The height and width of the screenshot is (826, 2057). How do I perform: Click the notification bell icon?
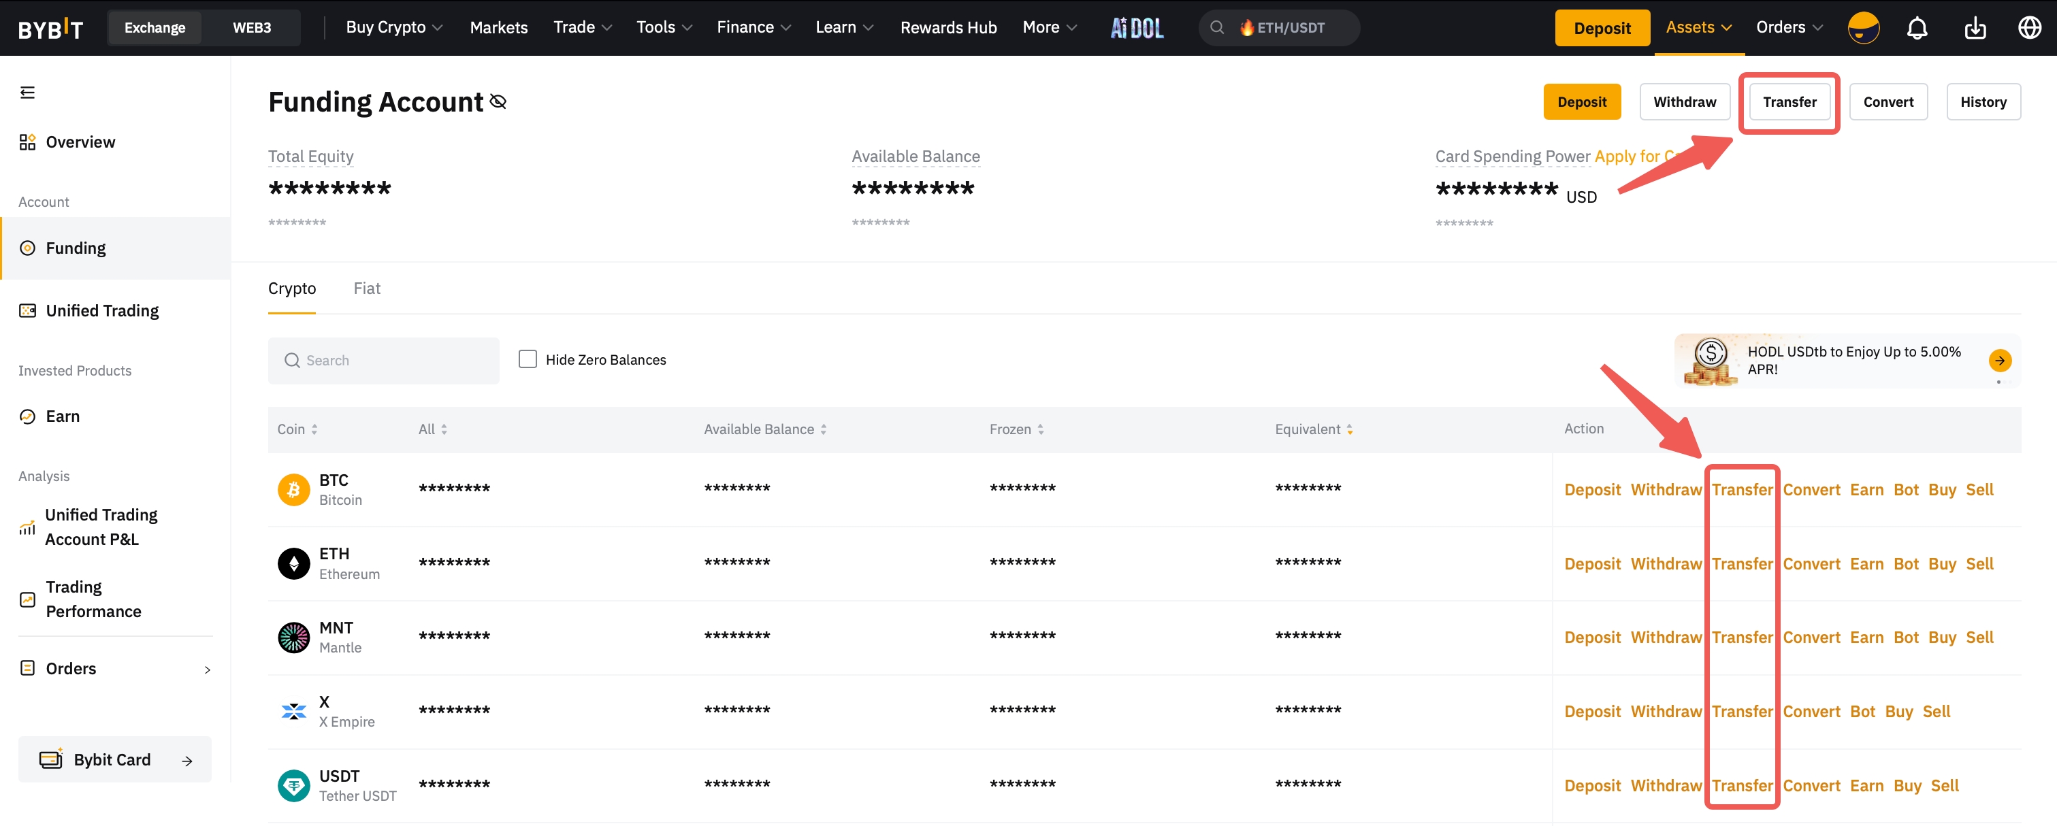[x=1917, y=28]
